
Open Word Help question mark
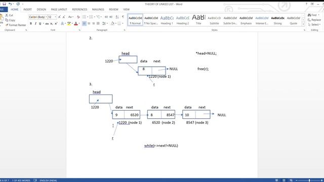click(306, 4)
